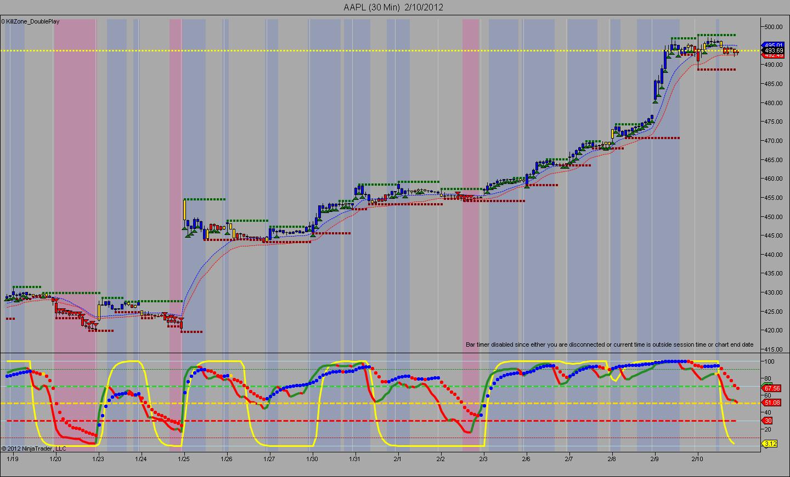790x477 pixels.
Task: Click the 20 label on indicator axis
Action: (768, 429)
